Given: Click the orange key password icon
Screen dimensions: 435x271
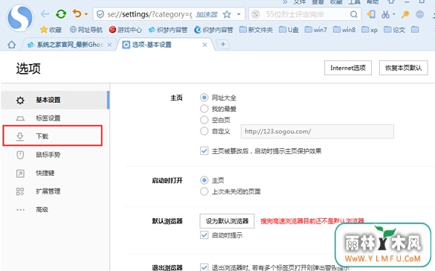Looking at the screenshot, I should [x=405, y=14].
